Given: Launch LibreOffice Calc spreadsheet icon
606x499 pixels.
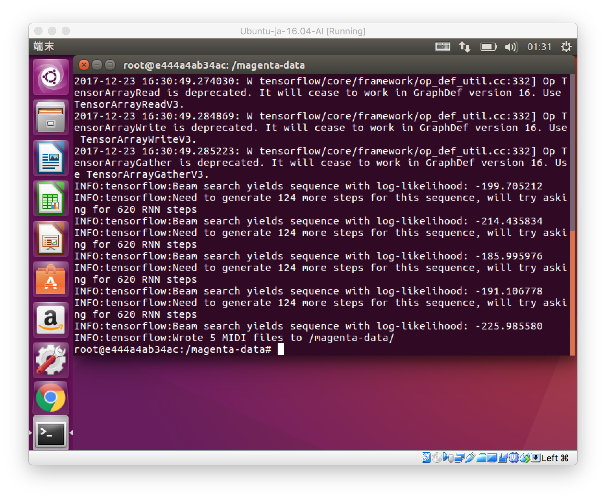Looking at the screenshot, I should tap(51, 198).
